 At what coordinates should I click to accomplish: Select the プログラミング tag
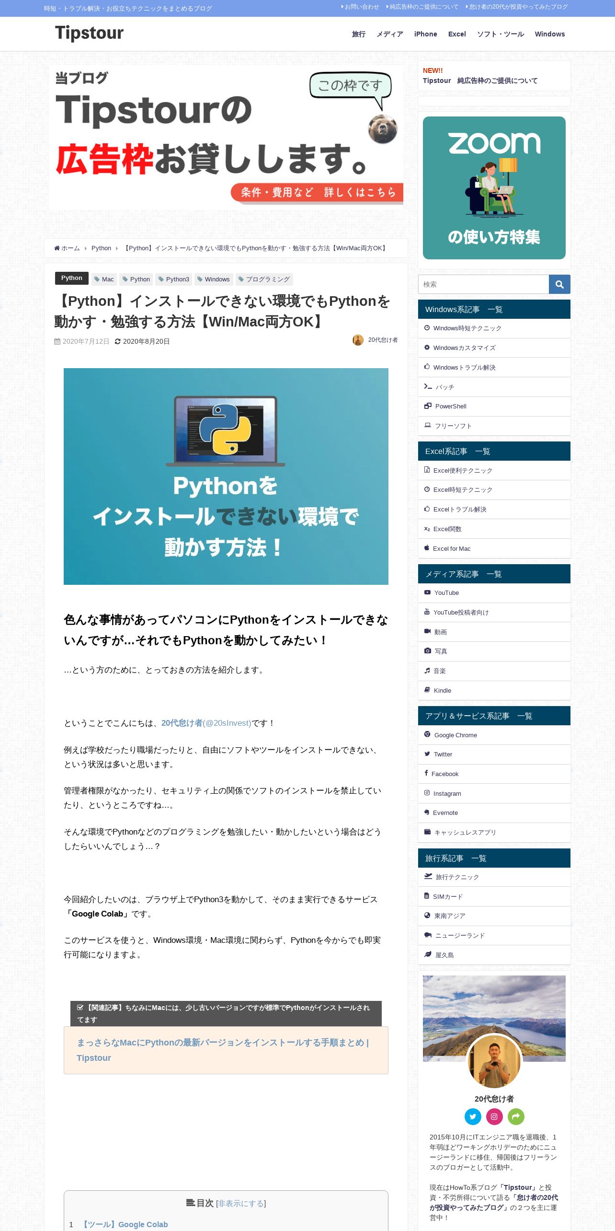click(264, 279)
